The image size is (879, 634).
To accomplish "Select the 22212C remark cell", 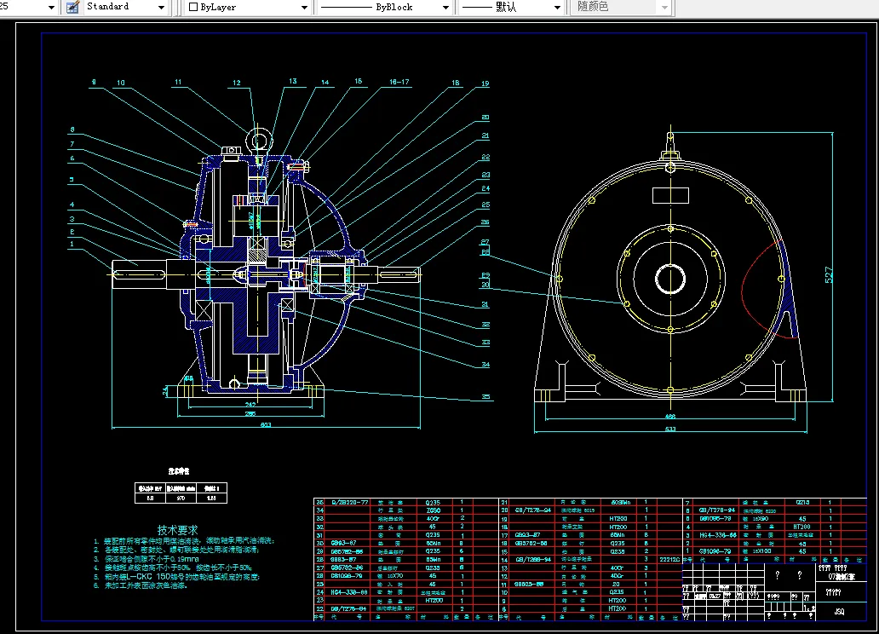I will tap(669, 559).
